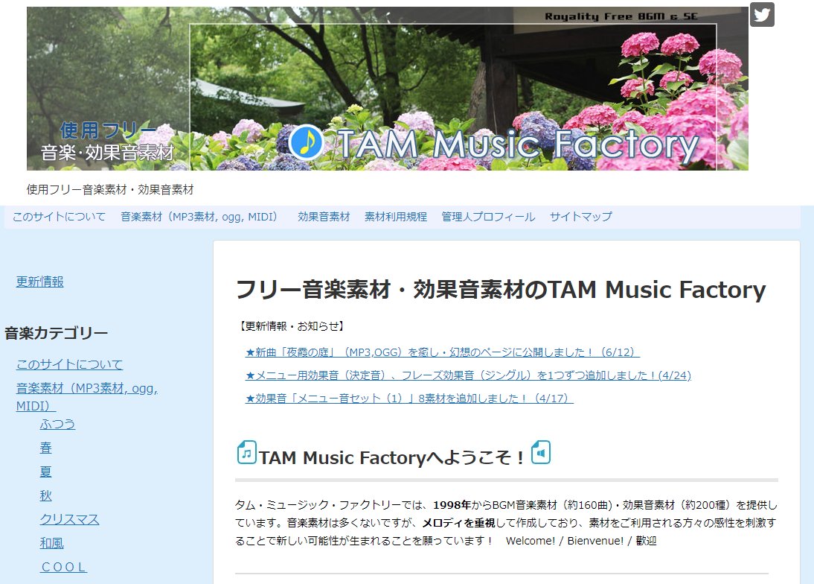Select the ふつう category in the sidebar
The image size is (814, 584).
click(x=58, y=424)
